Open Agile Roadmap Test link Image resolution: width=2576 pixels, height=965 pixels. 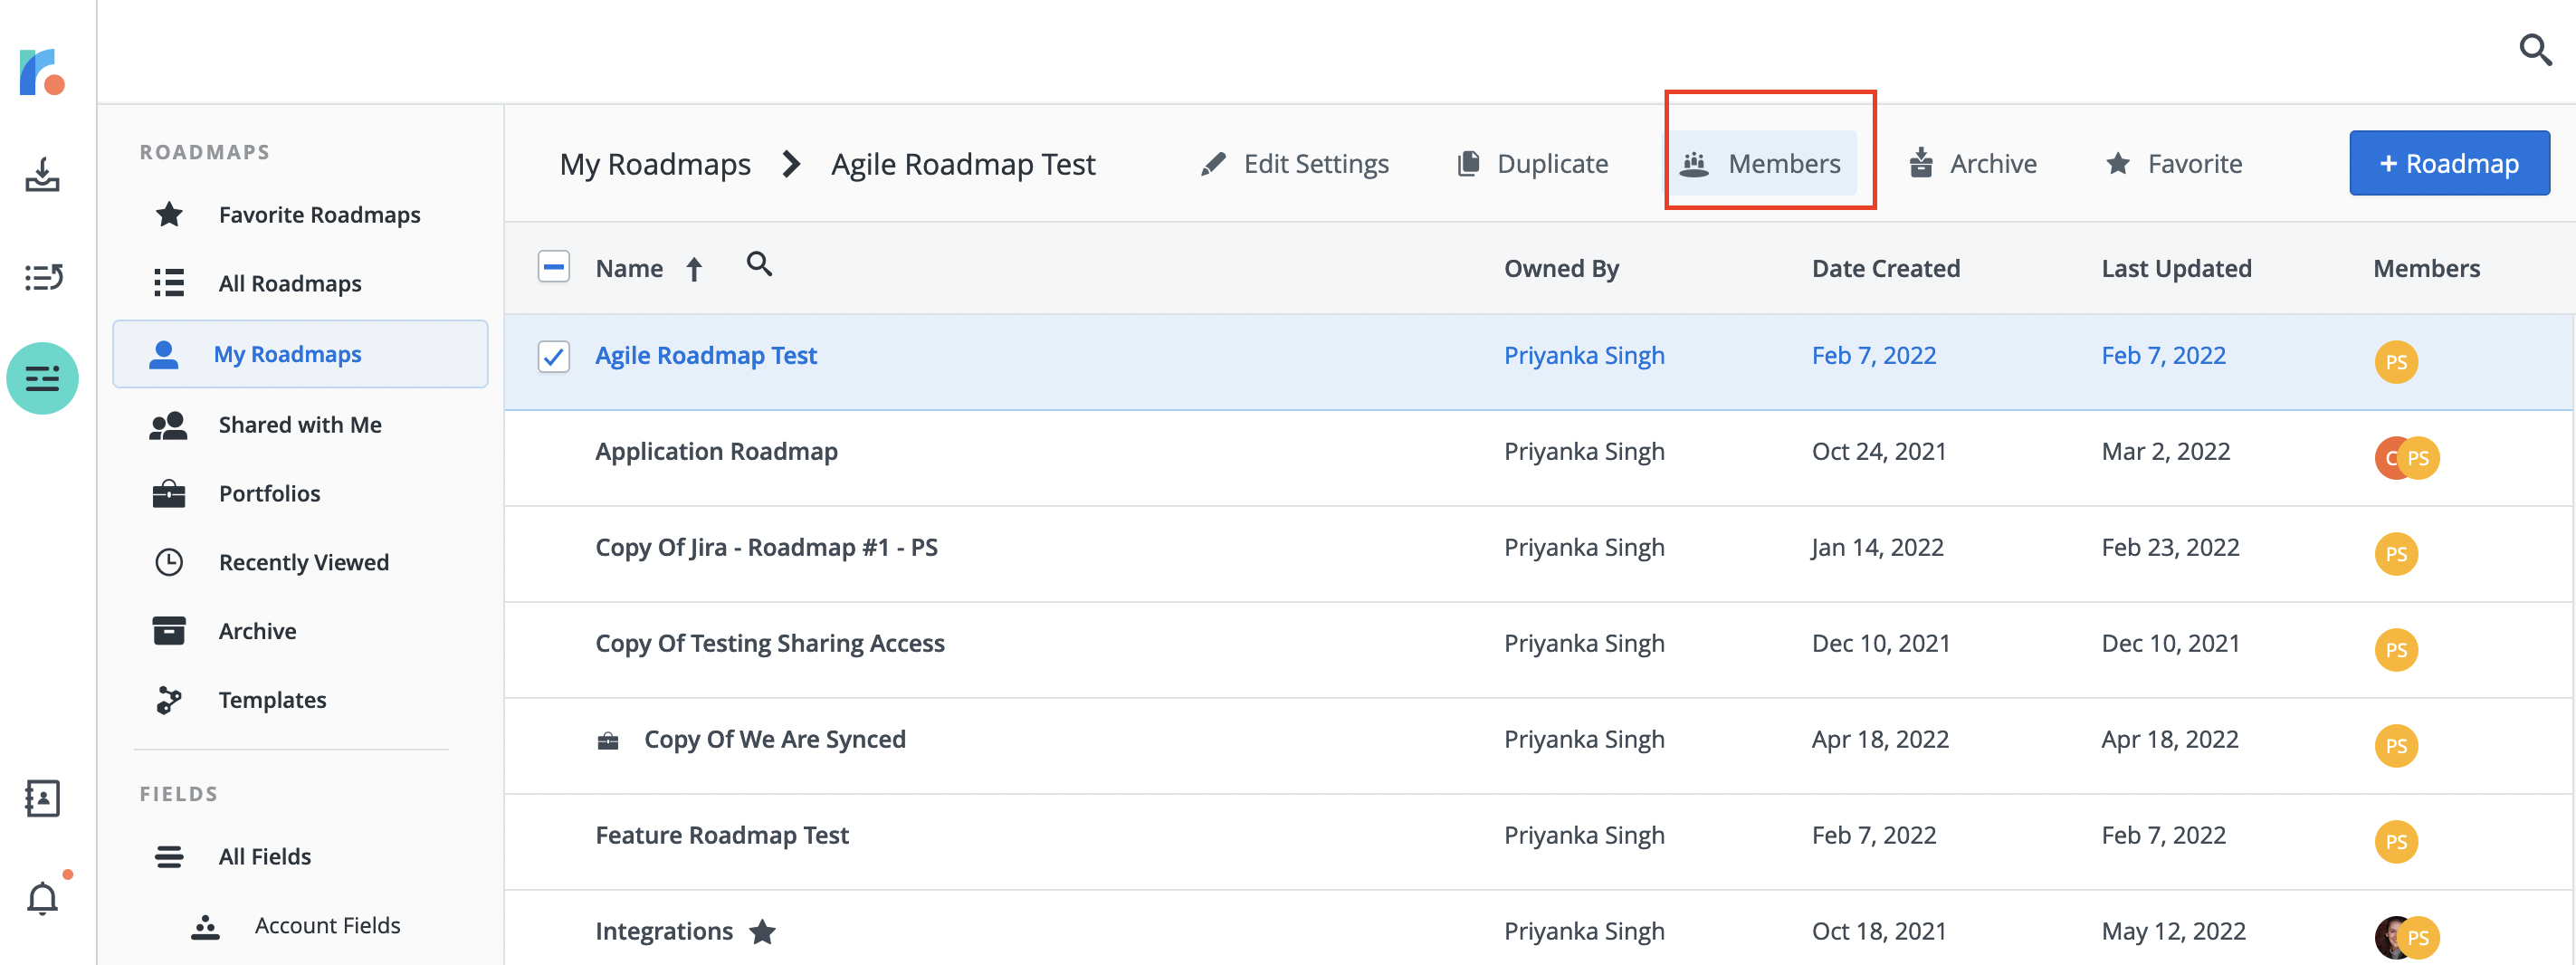point(706,355)
